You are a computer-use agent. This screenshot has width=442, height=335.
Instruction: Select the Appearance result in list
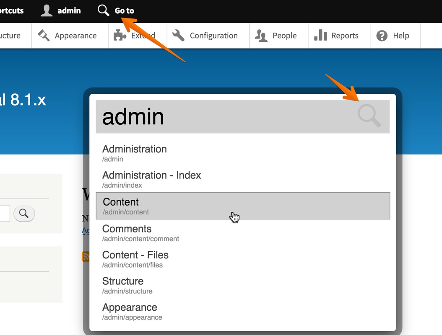pos(243,311)
